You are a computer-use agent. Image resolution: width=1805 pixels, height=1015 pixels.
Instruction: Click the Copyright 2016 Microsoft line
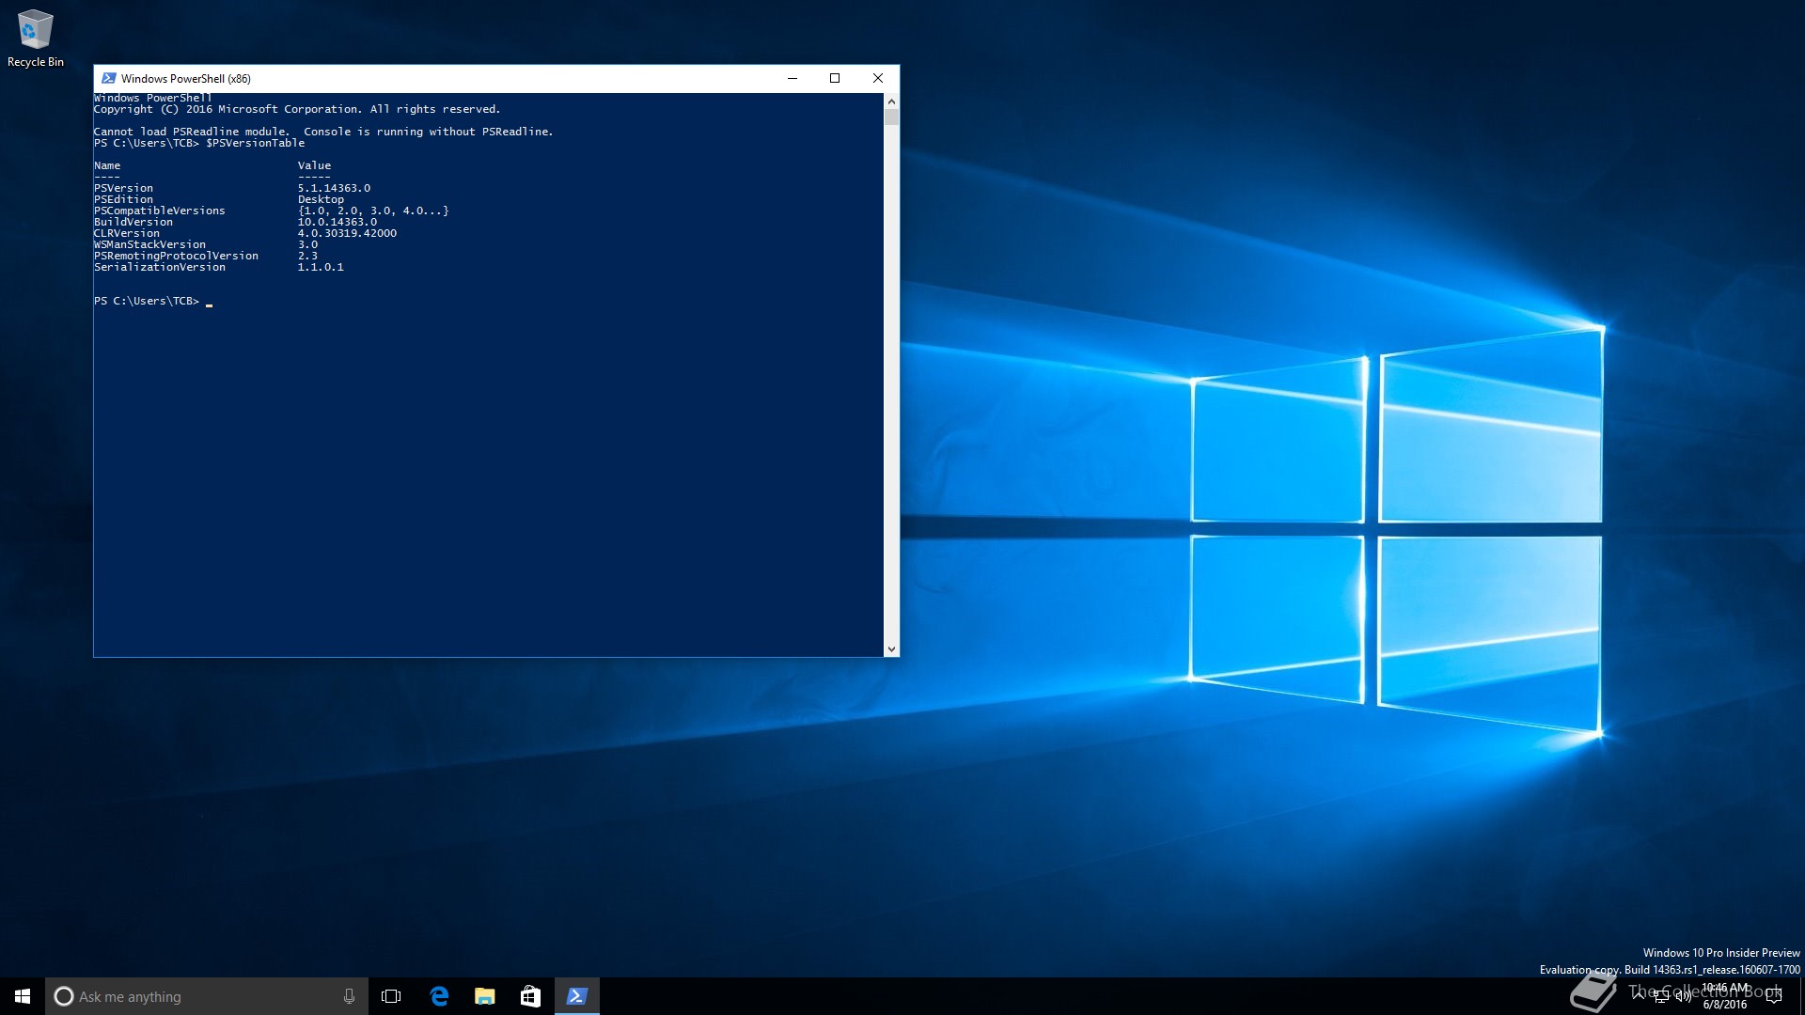click(297, 109)
